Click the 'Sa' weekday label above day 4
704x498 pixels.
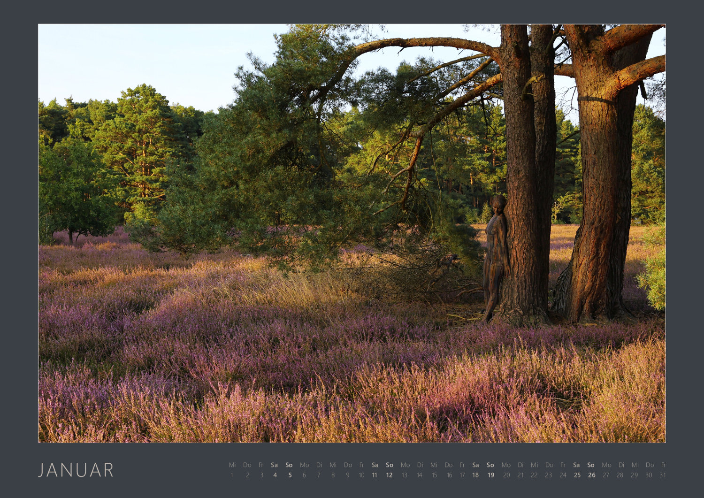275,465
